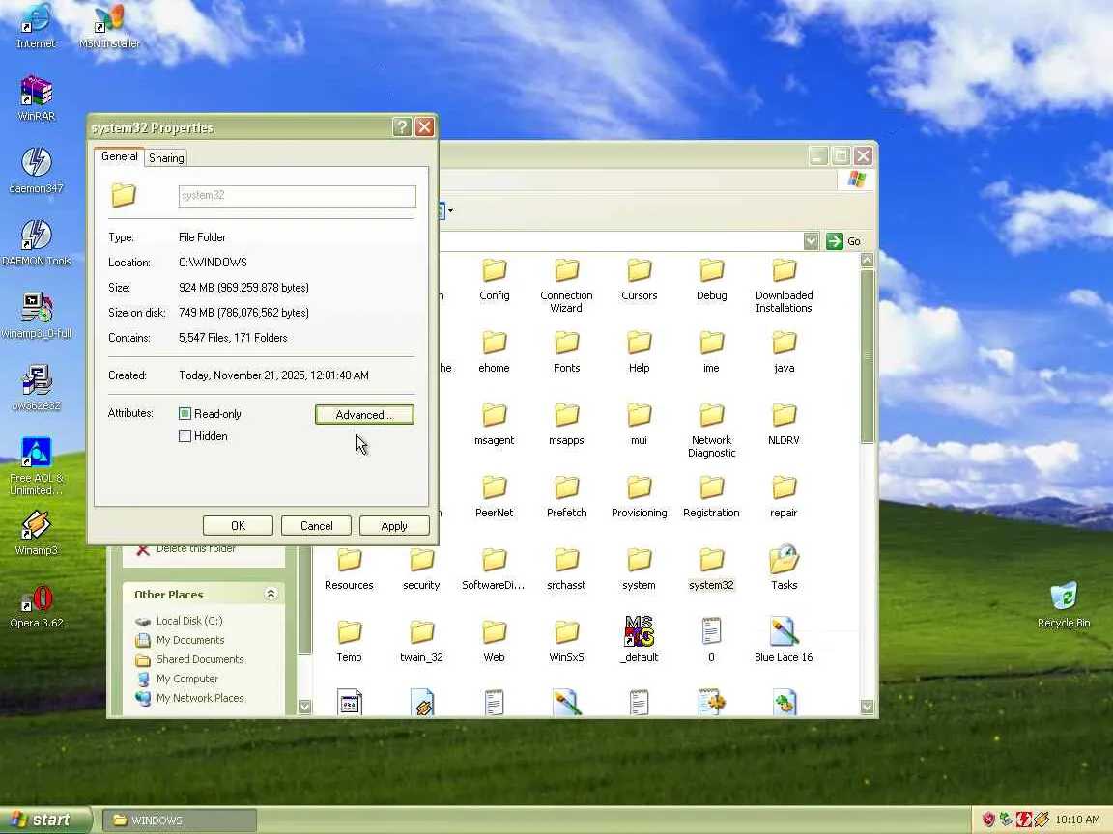Click the left task pane scroll down arrow
The image size is (1113, 834).
point(304,707)
